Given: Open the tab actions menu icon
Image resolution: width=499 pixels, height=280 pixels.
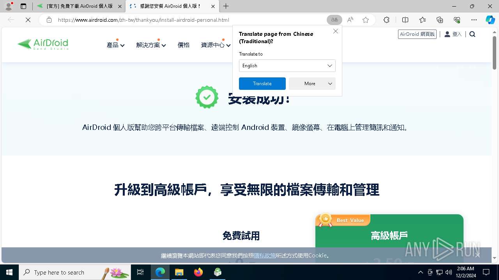Looking at the screenshot, I should [23, 6].
